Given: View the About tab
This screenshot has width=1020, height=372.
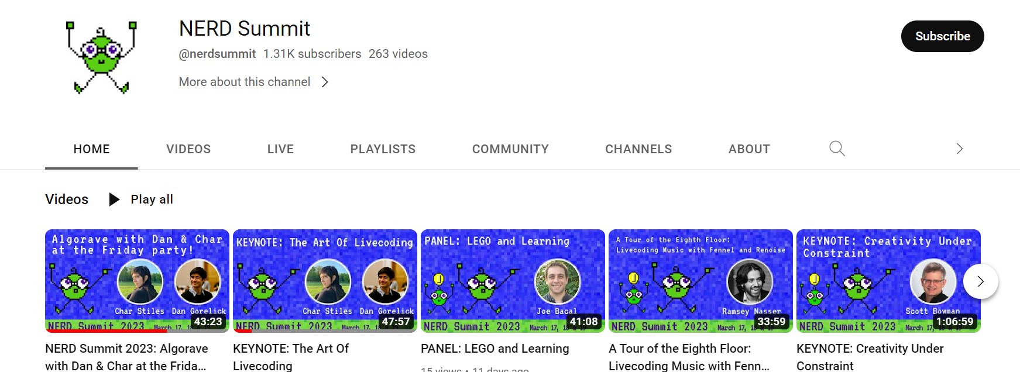Looking at the screenshot, I should click(x=749, y=149).
